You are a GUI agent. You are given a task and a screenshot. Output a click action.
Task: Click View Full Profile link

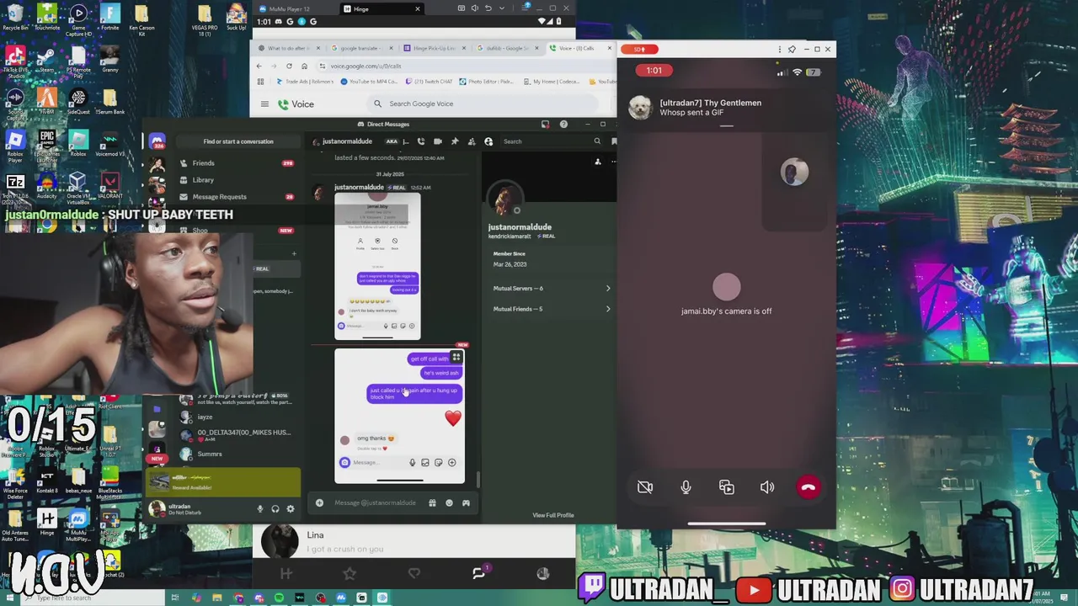553,515
